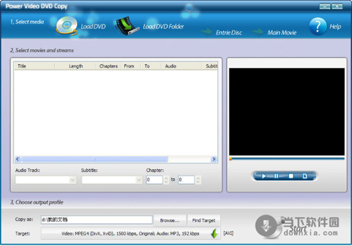The width and height of the screenshot is (352, 246).
Task: Click the From column header
Action: (x=131, y=66)
